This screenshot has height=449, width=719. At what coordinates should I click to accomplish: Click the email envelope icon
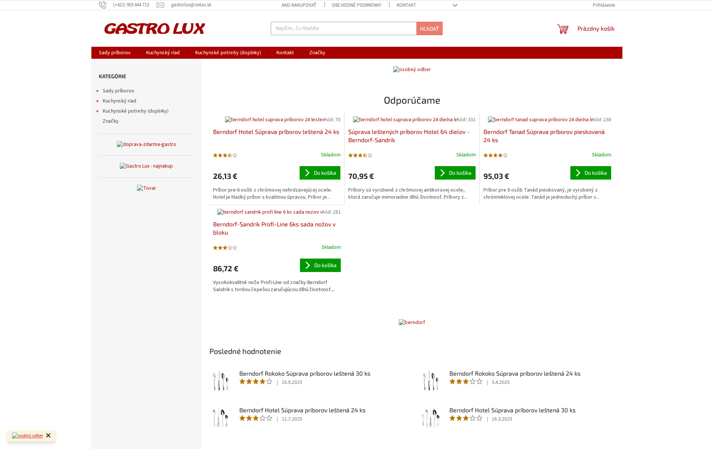point(161,5)
